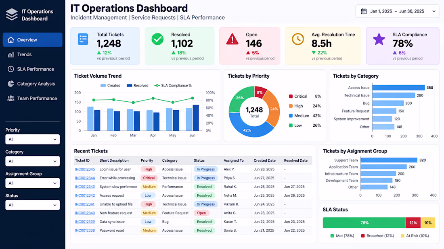Click the green Met 78% SLA segment

[x=364, y=223]
